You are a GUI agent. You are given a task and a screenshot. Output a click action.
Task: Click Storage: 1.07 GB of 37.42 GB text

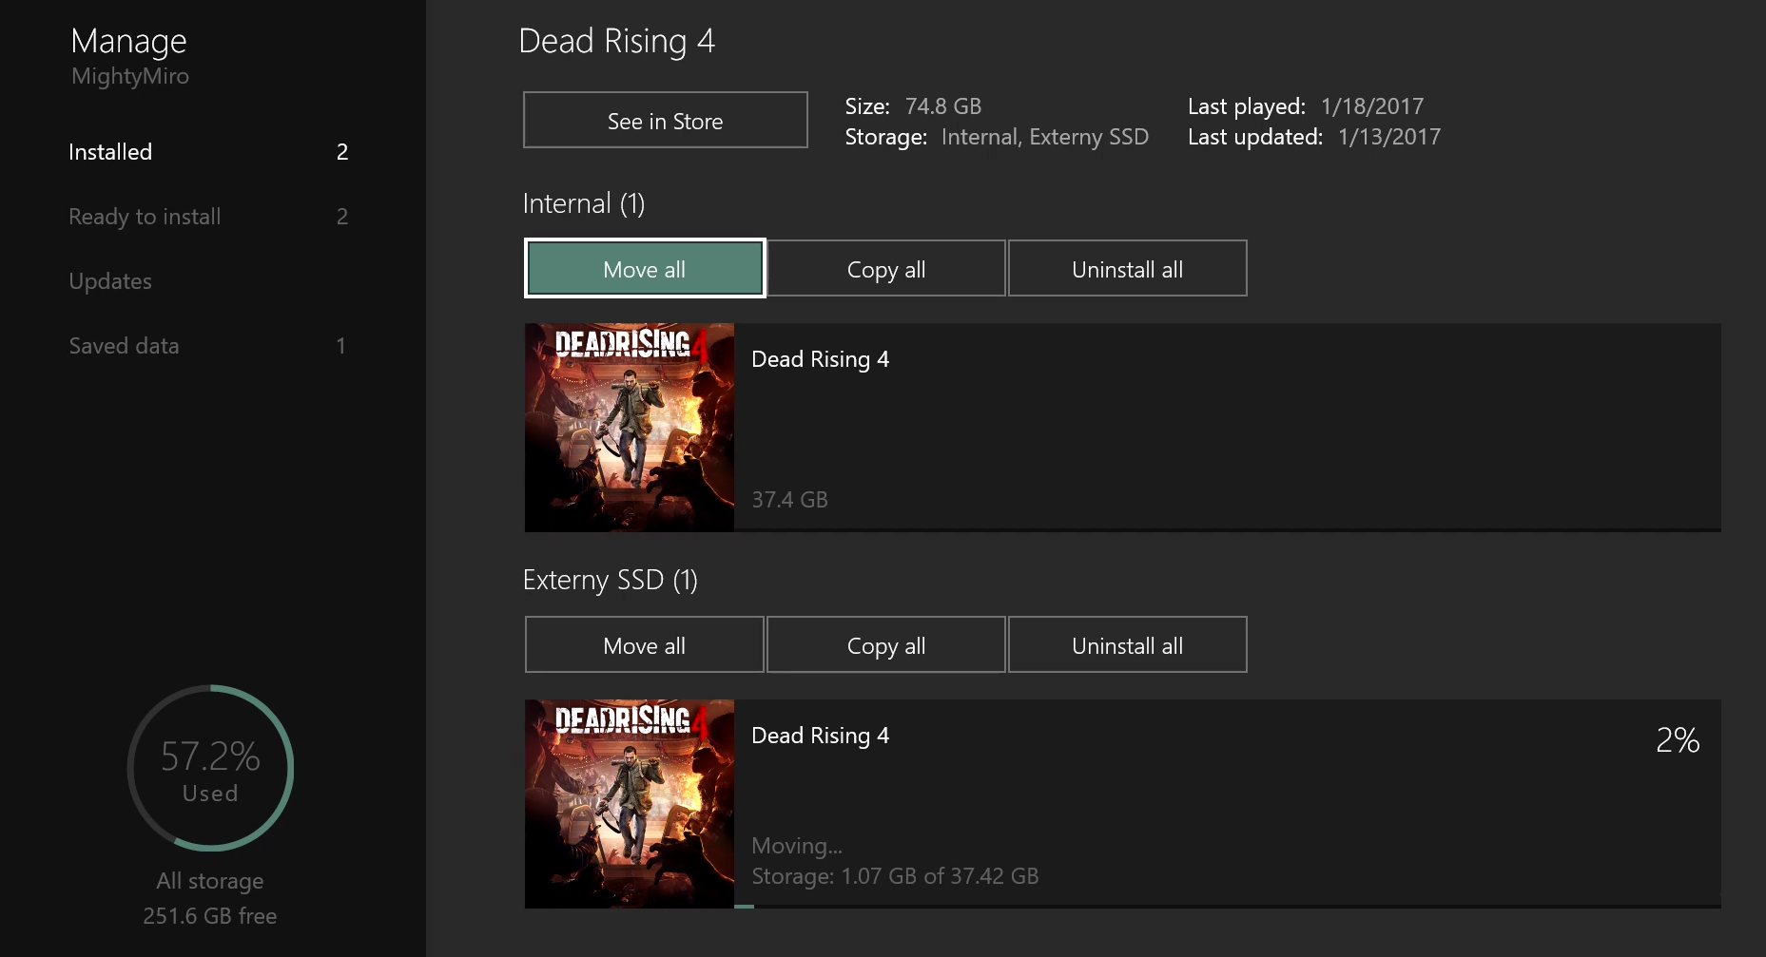click(x=895, y=876)
